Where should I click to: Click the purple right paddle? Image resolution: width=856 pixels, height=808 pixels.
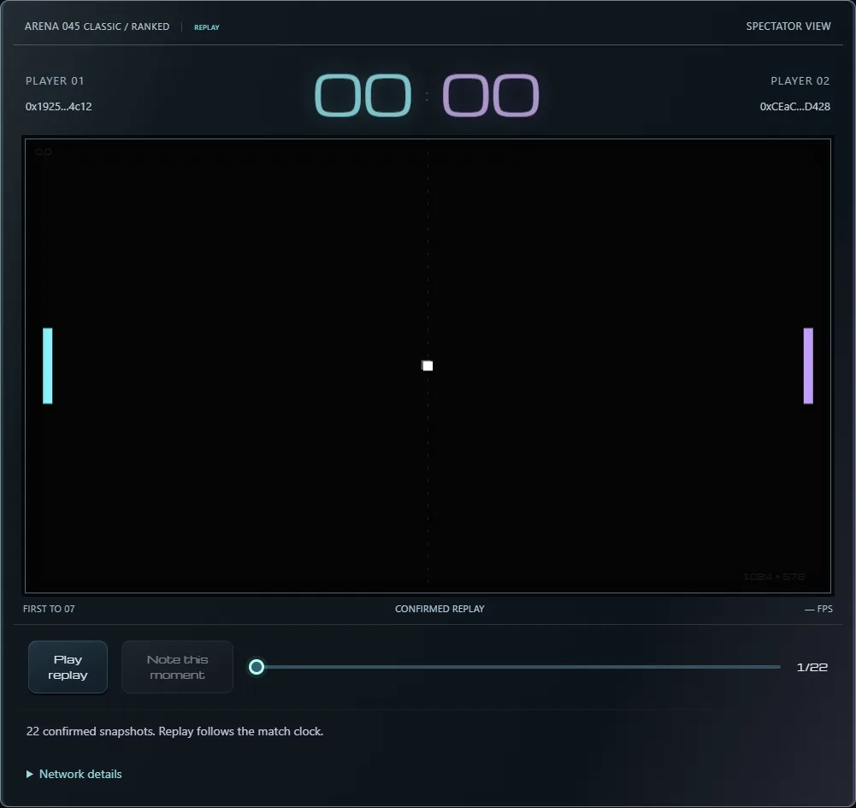point(808,366)
